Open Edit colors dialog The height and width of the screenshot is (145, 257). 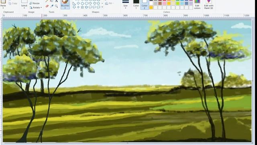point(197,4)
